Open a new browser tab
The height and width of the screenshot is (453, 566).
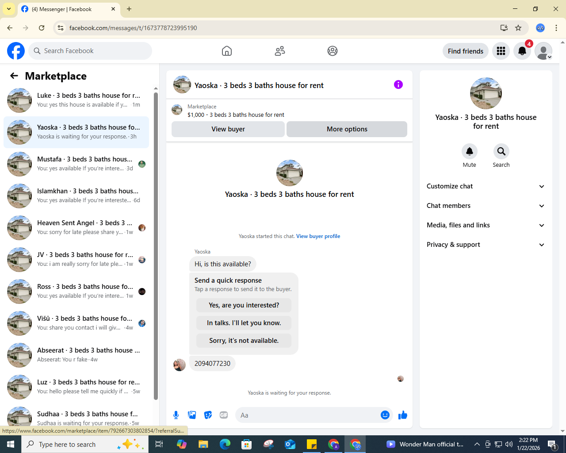click(129, 9)
